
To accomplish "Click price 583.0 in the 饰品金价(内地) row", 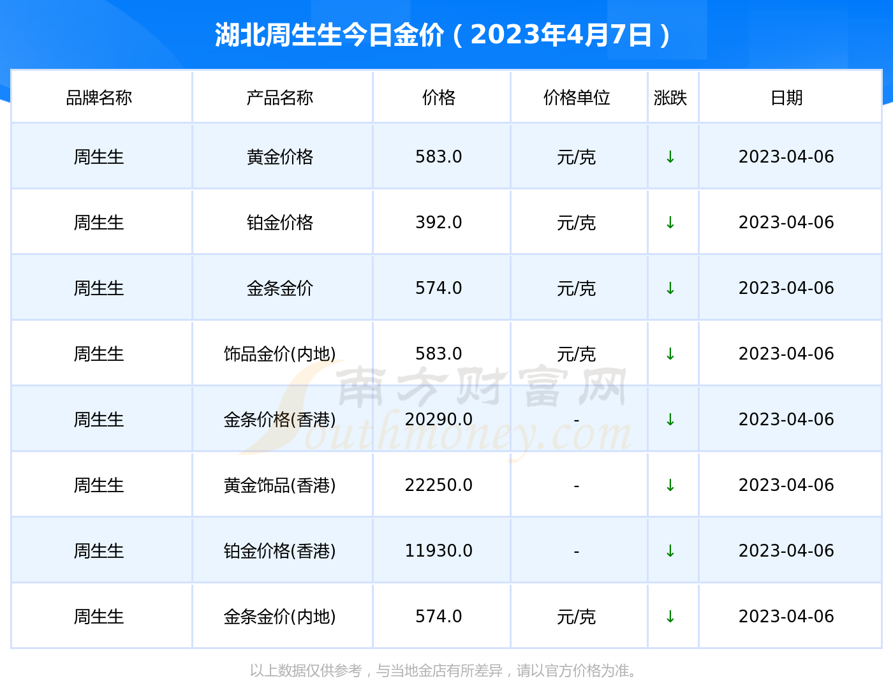I will pos(439,354).
